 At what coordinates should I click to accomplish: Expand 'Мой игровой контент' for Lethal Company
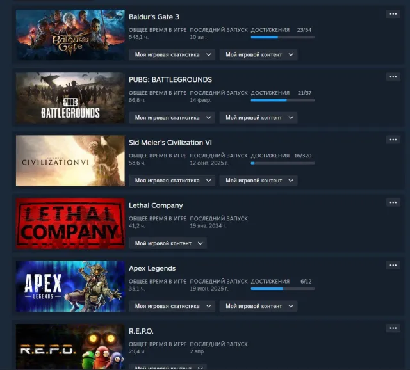[168, 243]
